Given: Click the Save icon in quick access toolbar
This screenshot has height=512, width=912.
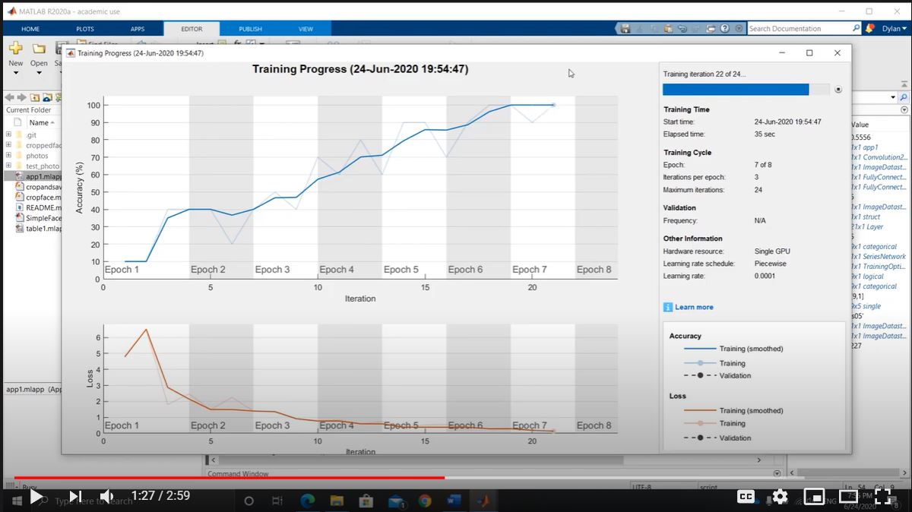Looking at the screenshot, I should [625, 29].
